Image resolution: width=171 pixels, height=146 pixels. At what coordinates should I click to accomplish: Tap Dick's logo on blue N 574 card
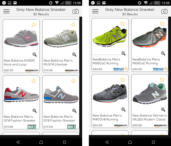(71, 127)
